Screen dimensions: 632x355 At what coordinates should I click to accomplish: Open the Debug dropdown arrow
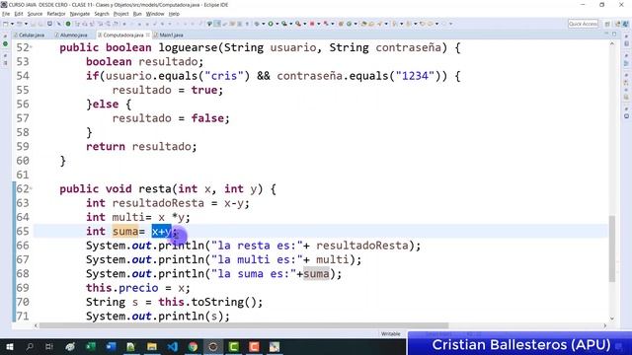pyautogui.click(x=264, y=24)
